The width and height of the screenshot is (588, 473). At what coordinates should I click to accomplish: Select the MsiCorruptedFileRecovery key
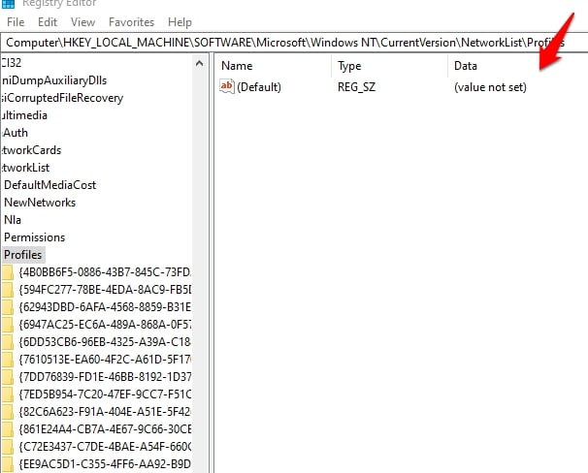[61, 98]
